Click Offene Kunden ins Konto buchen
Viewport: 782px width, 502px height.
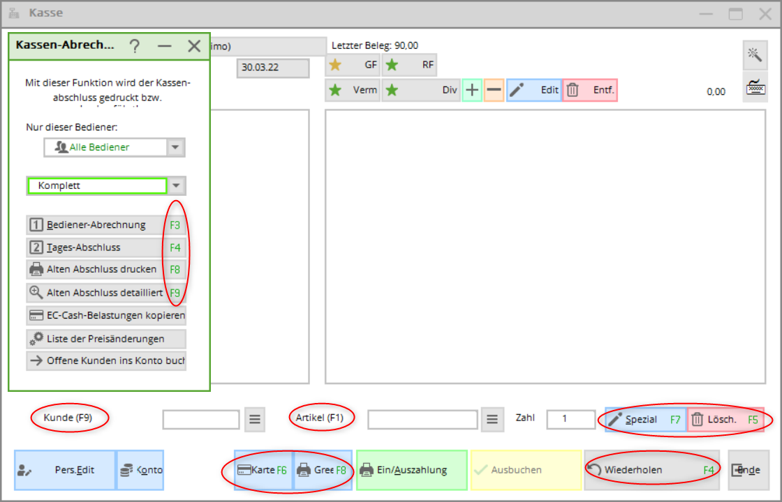click(x=106, y=360)
